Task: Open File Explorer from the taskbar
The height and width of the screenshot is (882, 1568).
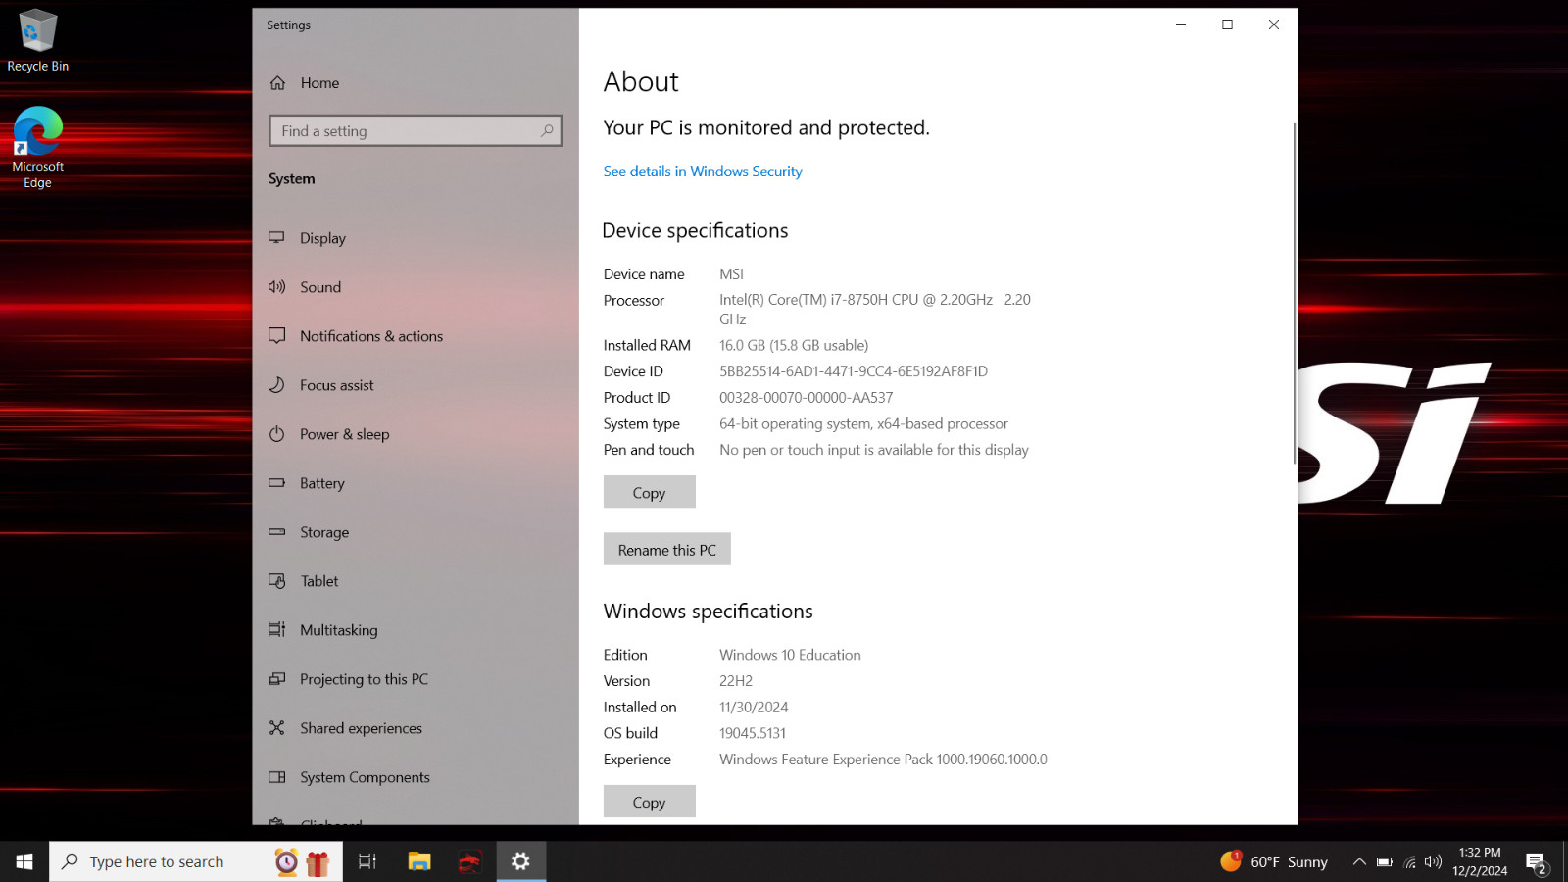Action: 419,861
